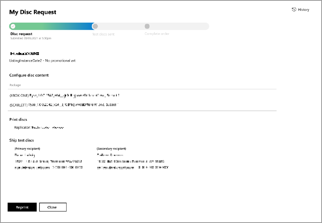Click ListingInstanceDate2 - No promotional art text
This screenshot has height=223, width=322.
[x=42, y=61]
